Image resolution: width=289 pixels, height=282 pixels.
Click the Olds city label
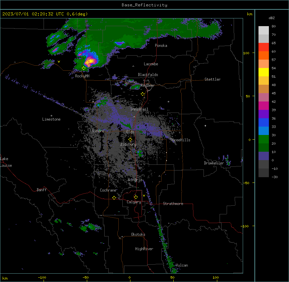130,132
